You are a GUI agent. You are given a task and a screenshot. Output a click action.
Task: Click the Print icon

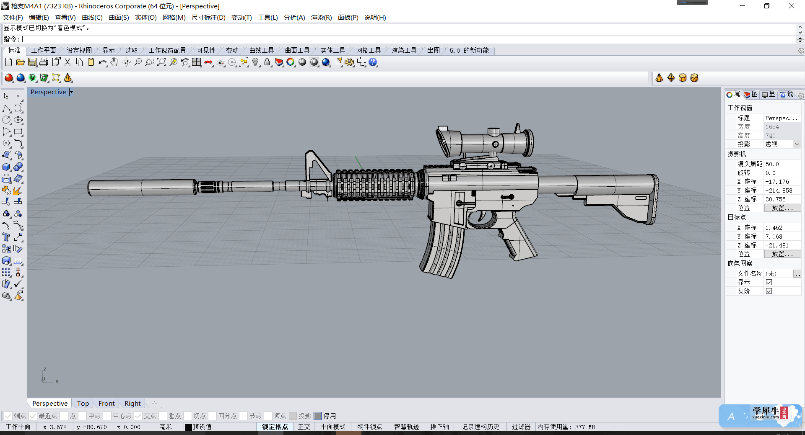pos(44,62)
